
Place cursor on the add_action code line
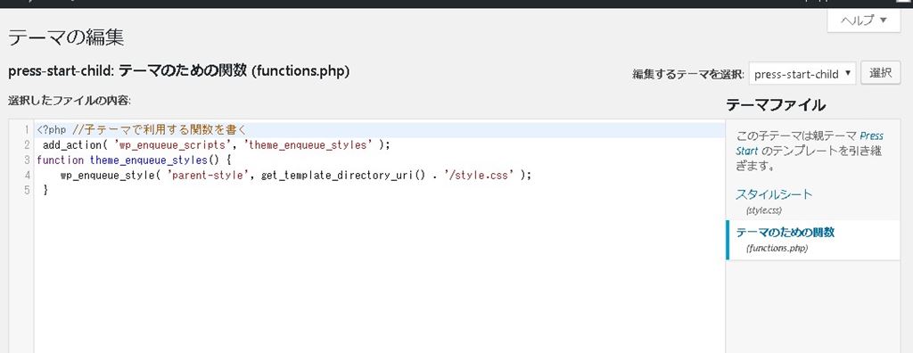216,144
